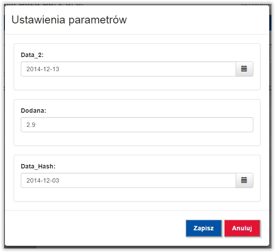The width and height of the screenshot is (275, 252).
Task: Click the empty dialog footer left of Zapisz
Action: click(95, 228)
